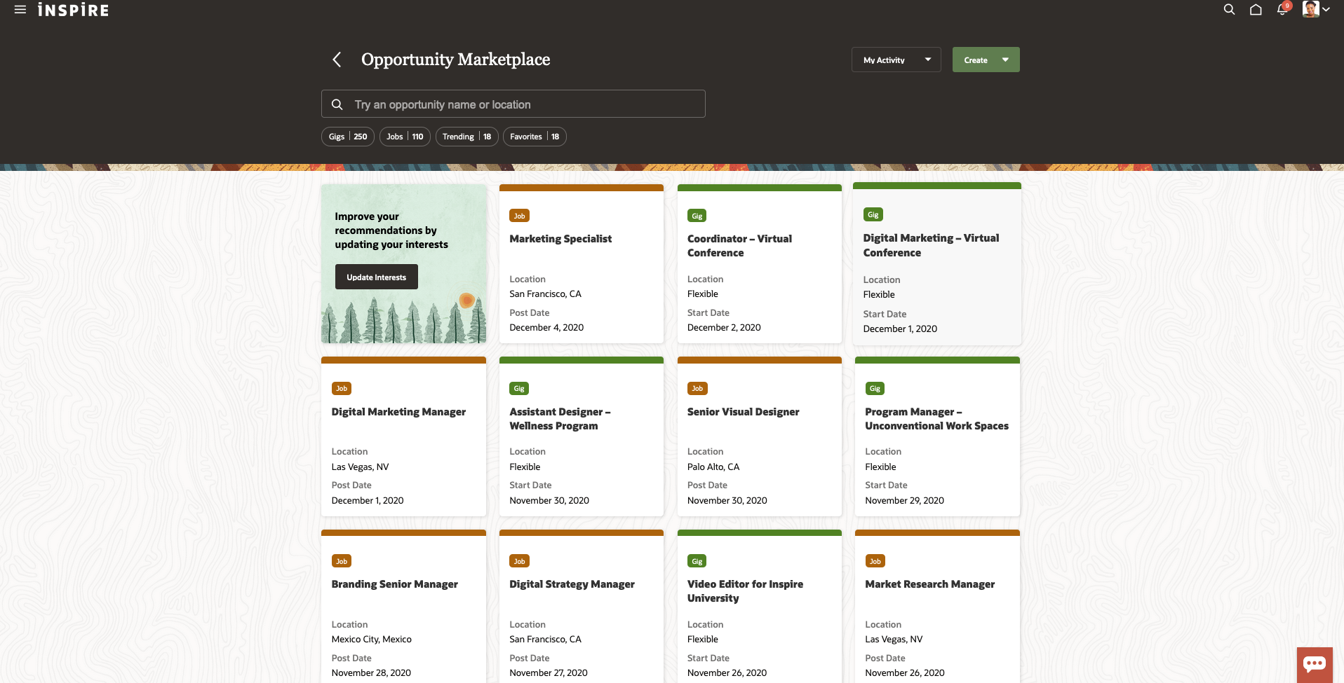
Task: Open the hamburger navigation menu
Action: point(20,10)
